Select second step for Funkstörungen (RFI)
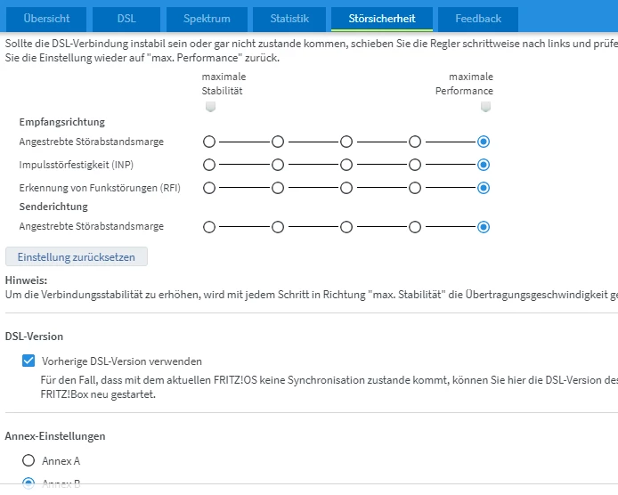The width and height of the screenshot is (618, 495). point(278,188)
